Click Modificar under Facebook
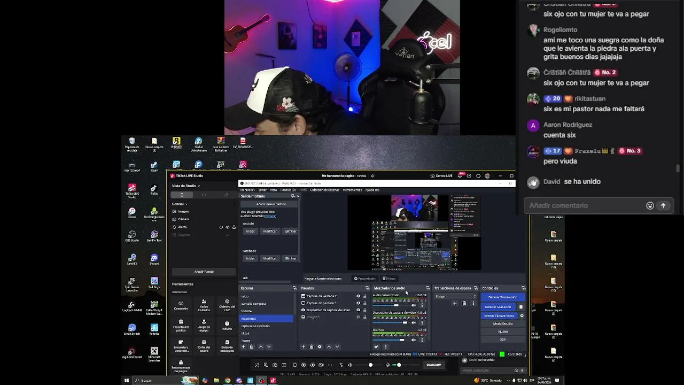 click(x=270, y=258)
